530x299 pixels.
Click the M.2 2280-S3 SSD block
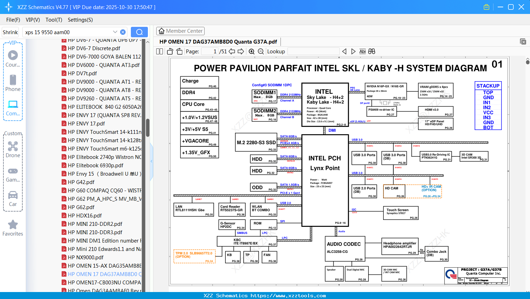pyautogui.click(x=256, y=143)
